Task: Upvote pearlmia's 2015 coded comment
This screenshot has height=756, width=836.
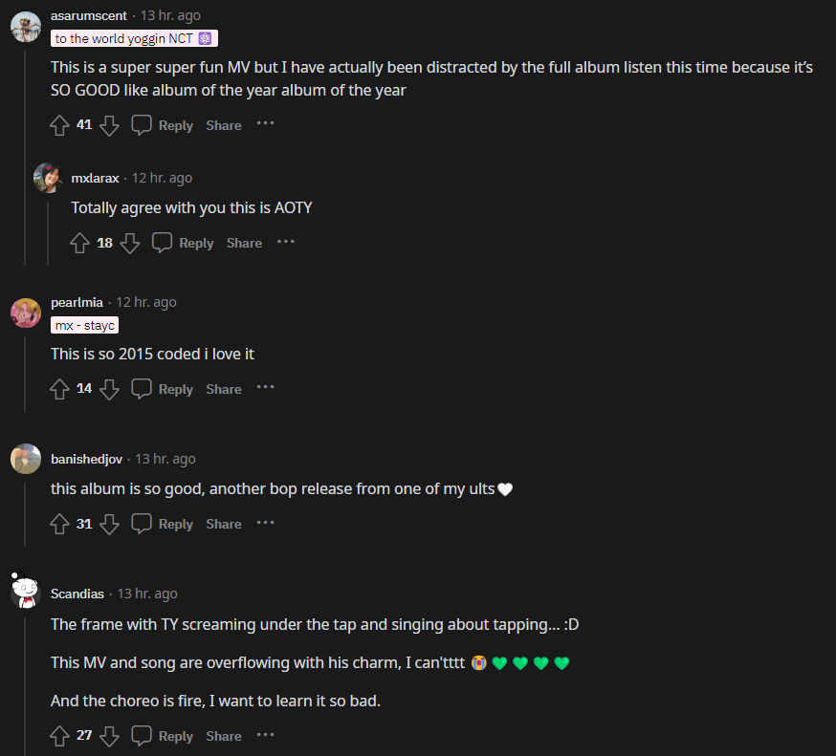Action: (60, 389)
